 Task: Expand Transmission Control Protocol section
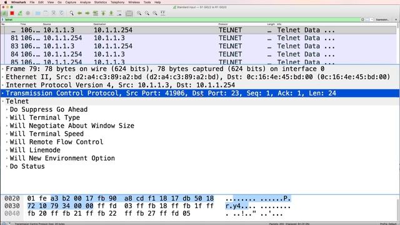point(2,93)
